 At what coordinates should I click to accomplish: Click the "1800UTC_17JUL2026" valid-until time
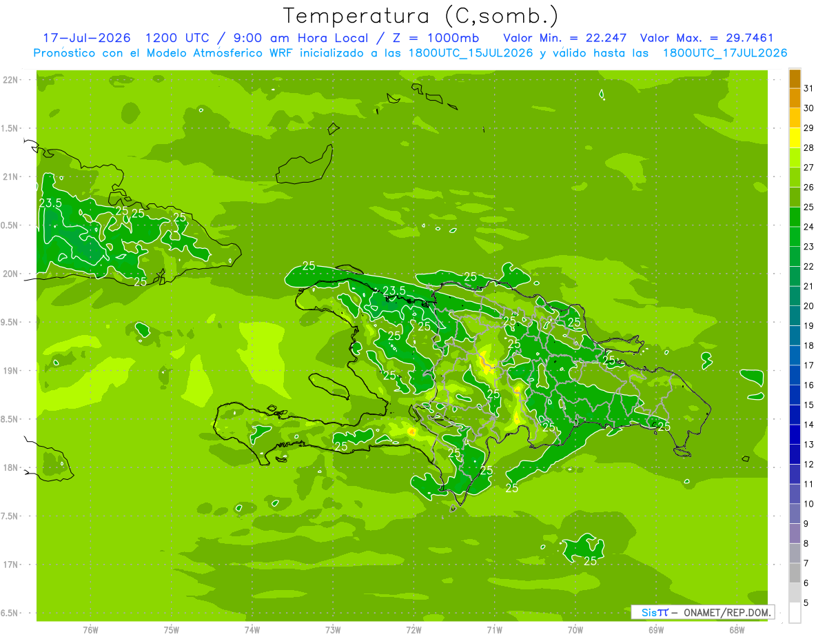click(x=725, y=52)
